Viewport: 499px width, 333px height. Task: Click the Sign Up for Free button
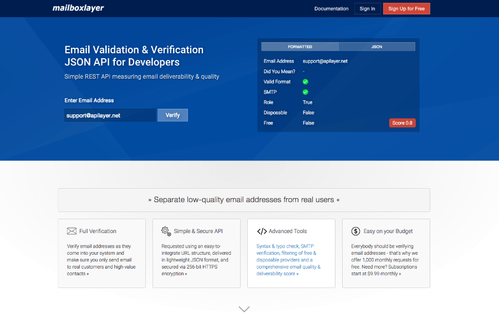click(x=406, y=8)
